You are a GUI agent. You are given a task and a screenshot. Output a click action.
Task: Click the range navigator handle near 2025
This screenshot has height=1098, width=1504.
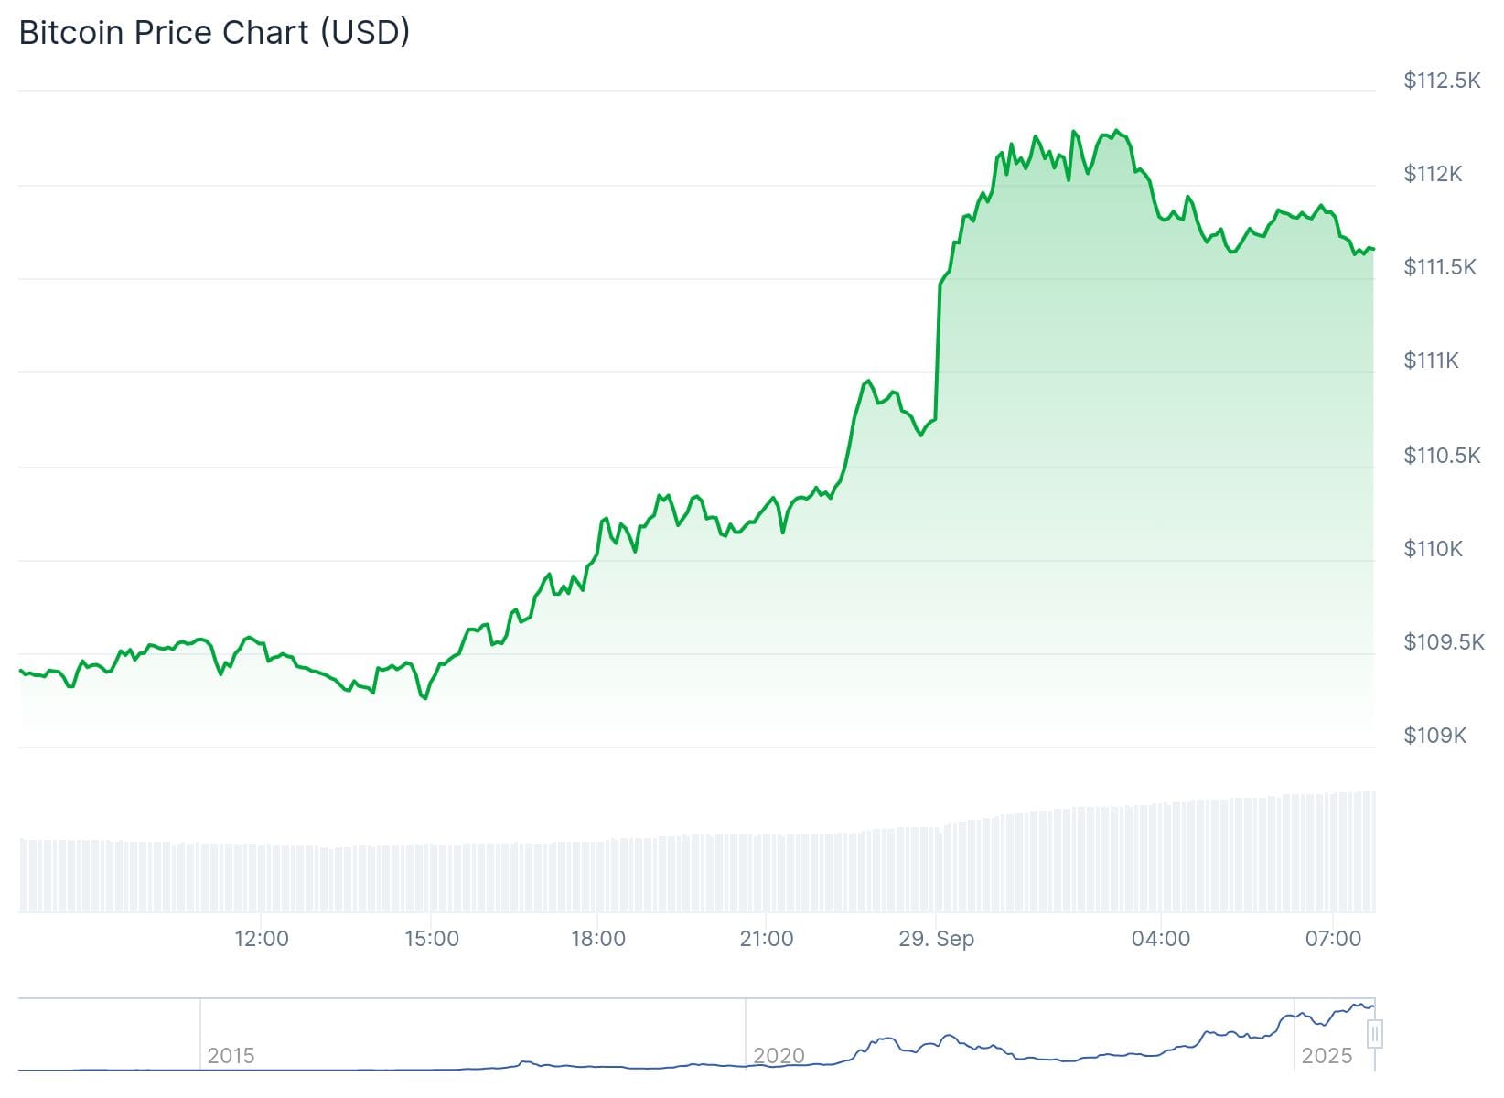coord(1374,1035)
